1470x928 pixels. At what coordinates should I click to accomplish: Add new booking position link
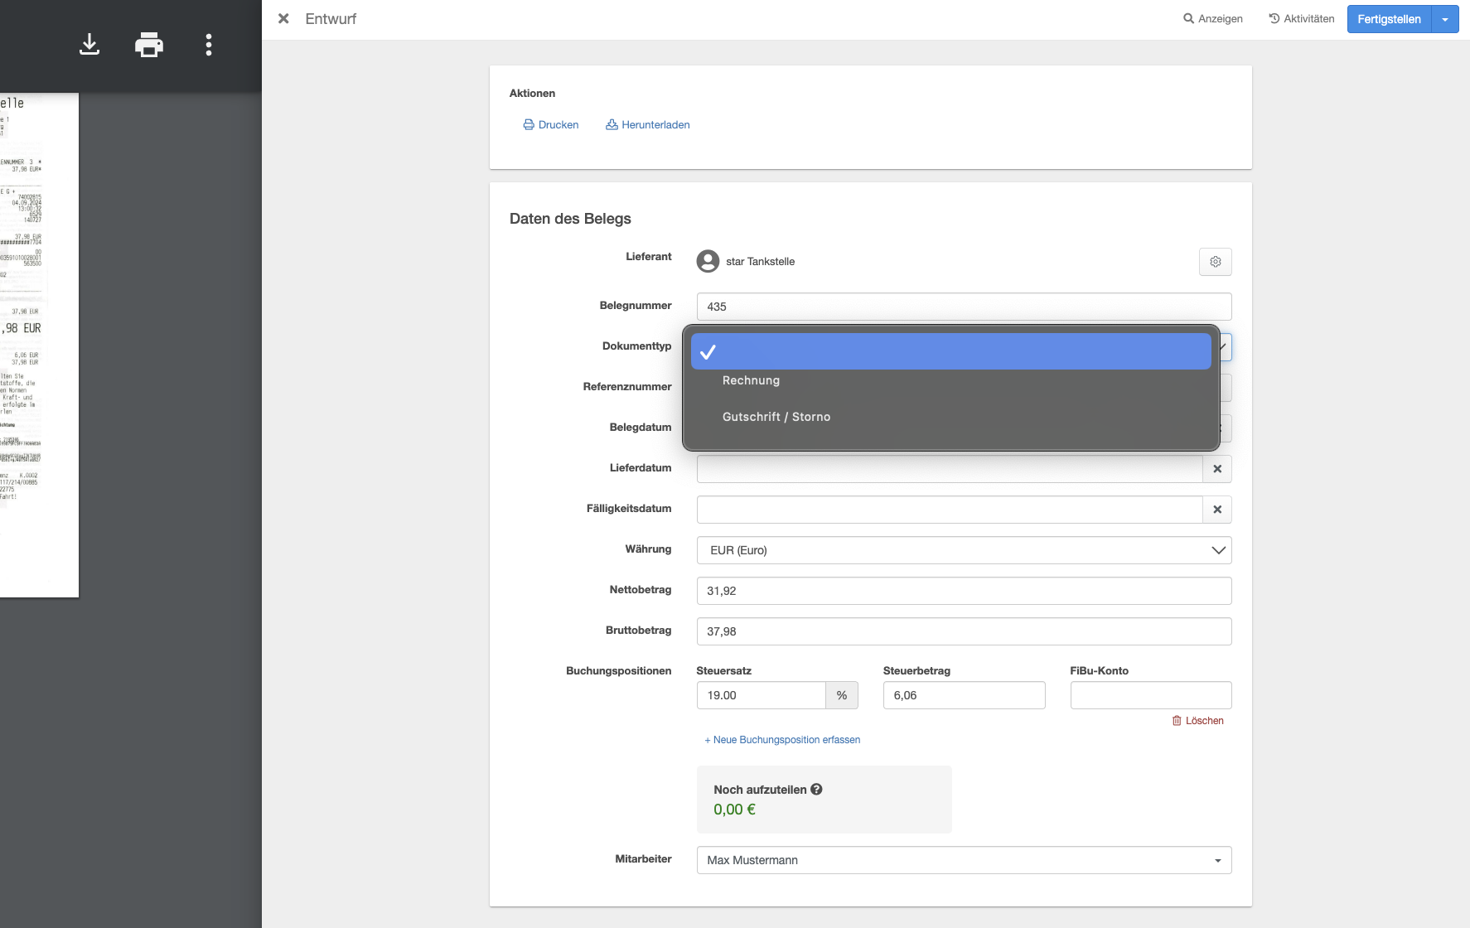coord(782,740)
